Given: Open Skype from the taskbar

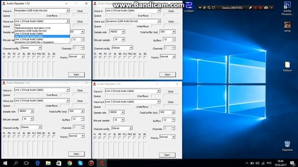Looking at the screenshot, I should tap(80, 163).
